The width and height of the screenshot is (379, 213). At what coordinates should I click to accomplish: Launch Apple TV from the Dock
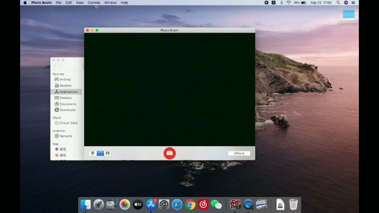(138, 205)
